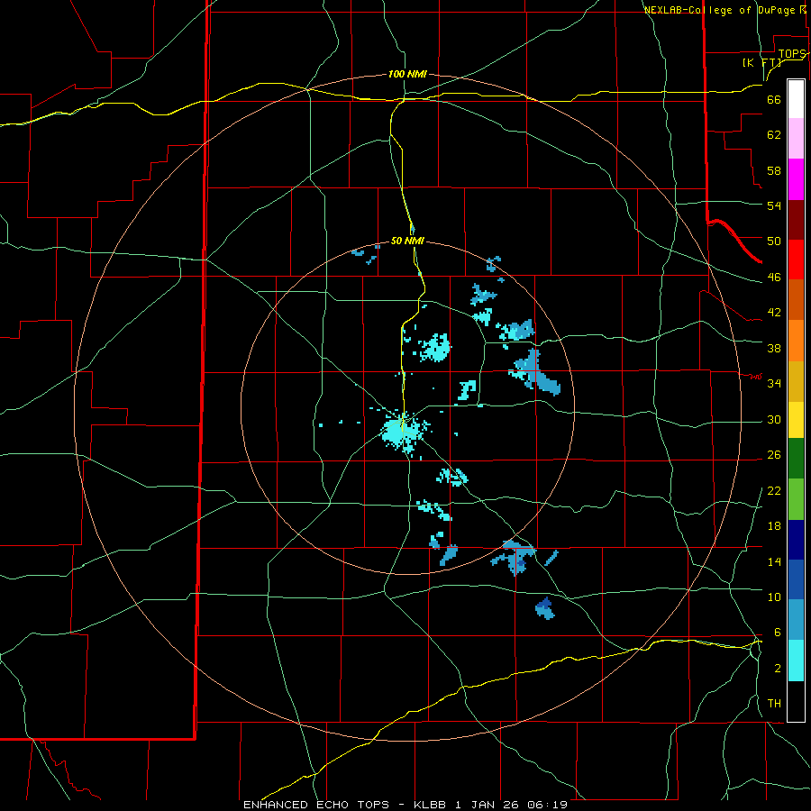Click the legend value 6
811x811 pixels.
tap(777, 632)
